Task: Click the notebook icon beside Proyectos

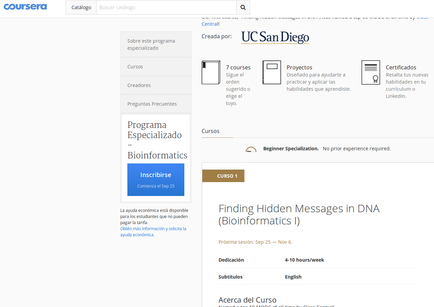Action: pos(272,72)
